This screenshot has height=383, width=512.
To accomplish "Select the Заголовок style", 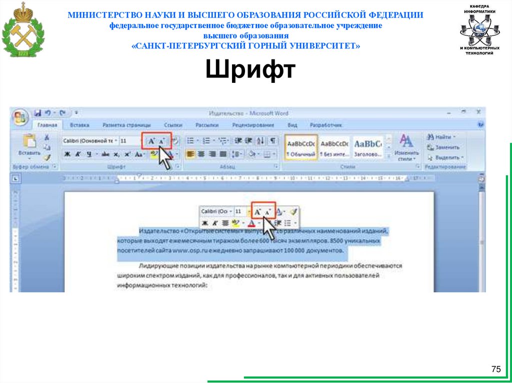I will pos(367,148).
